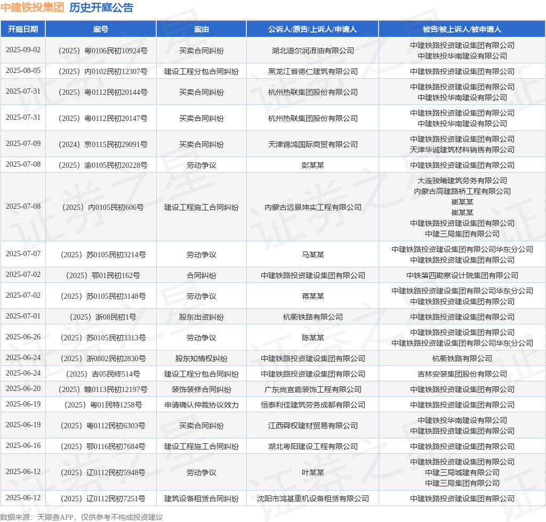Click plaintiff 内蒙古远景坤实工程有限公司
This screenshot has height=522, width=546.
pos(312,207)
